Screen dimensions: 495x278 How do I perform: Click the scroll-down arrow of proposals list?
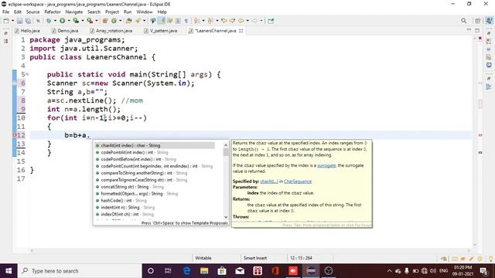pyautogui.click(x=226, y=217)
